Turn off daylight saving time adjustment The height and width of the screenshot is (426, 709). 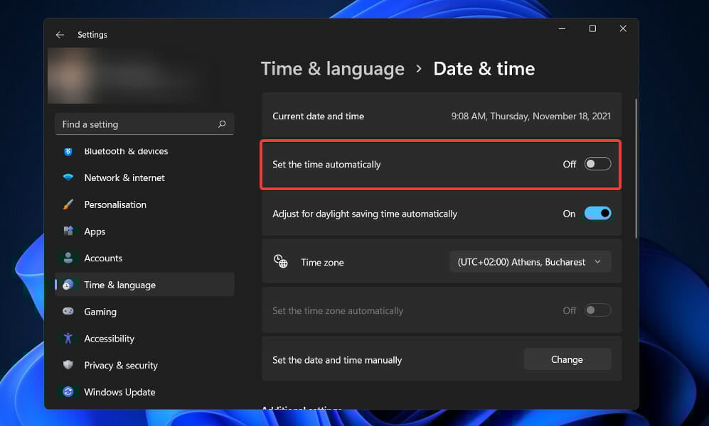point(597,213)
